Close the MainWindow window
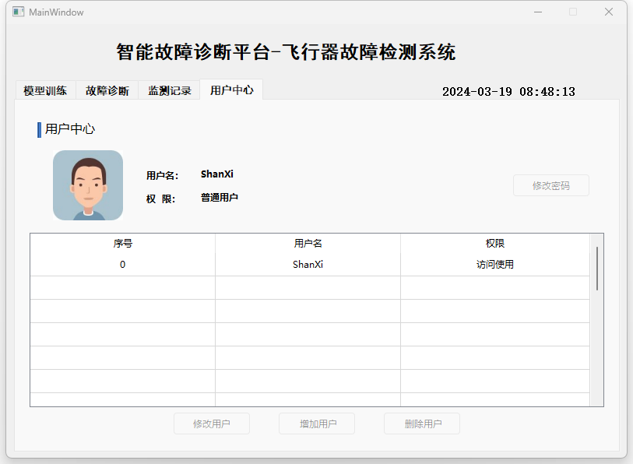This screenshot has height=464, width=633. (609, 12)
